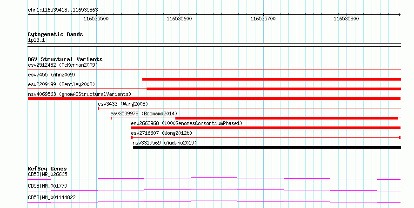Click the black cytogenetic band 1p13.1 bar
This screenshot has width=414, height=208.
coord(214,45)
